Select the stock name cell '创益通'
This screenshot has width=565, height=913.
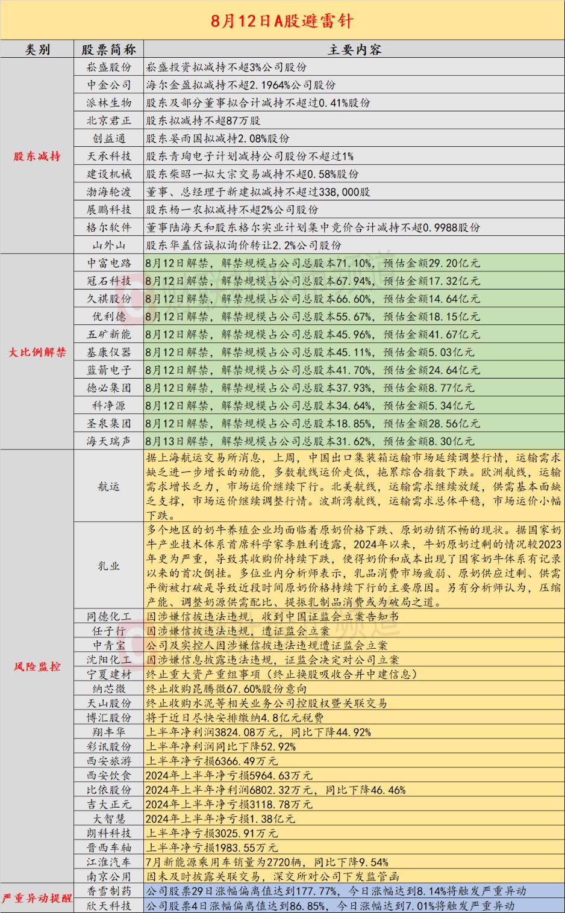click(108, 138)
